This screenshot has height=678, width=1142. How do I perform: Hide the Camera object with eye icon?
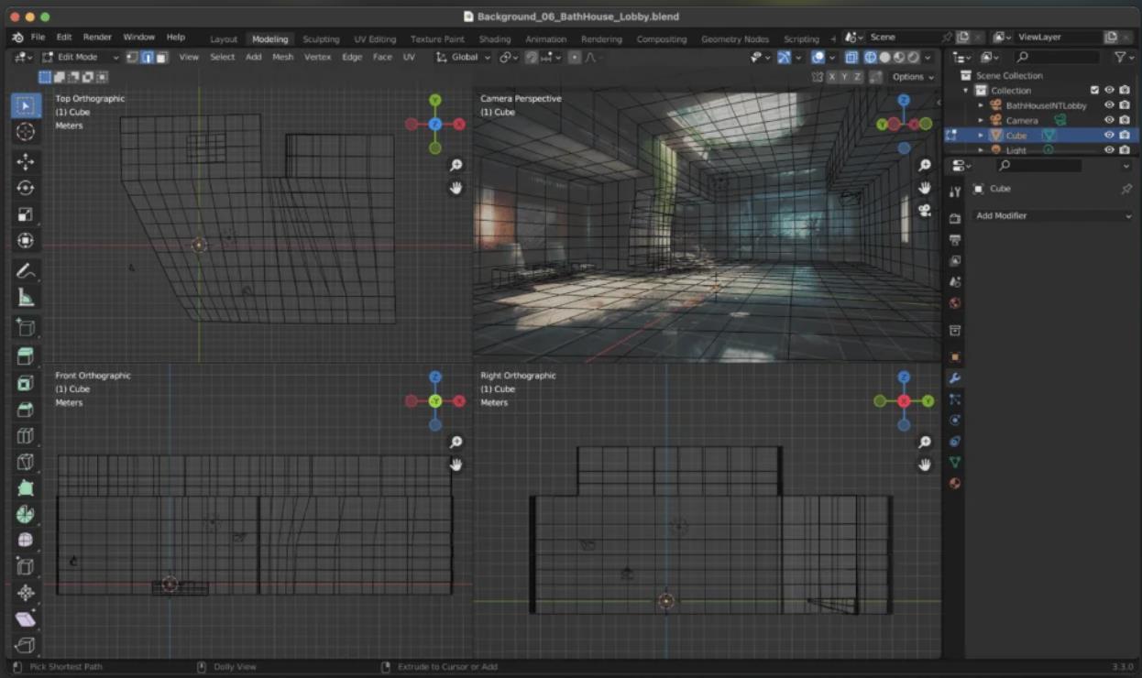(1109, 120)
